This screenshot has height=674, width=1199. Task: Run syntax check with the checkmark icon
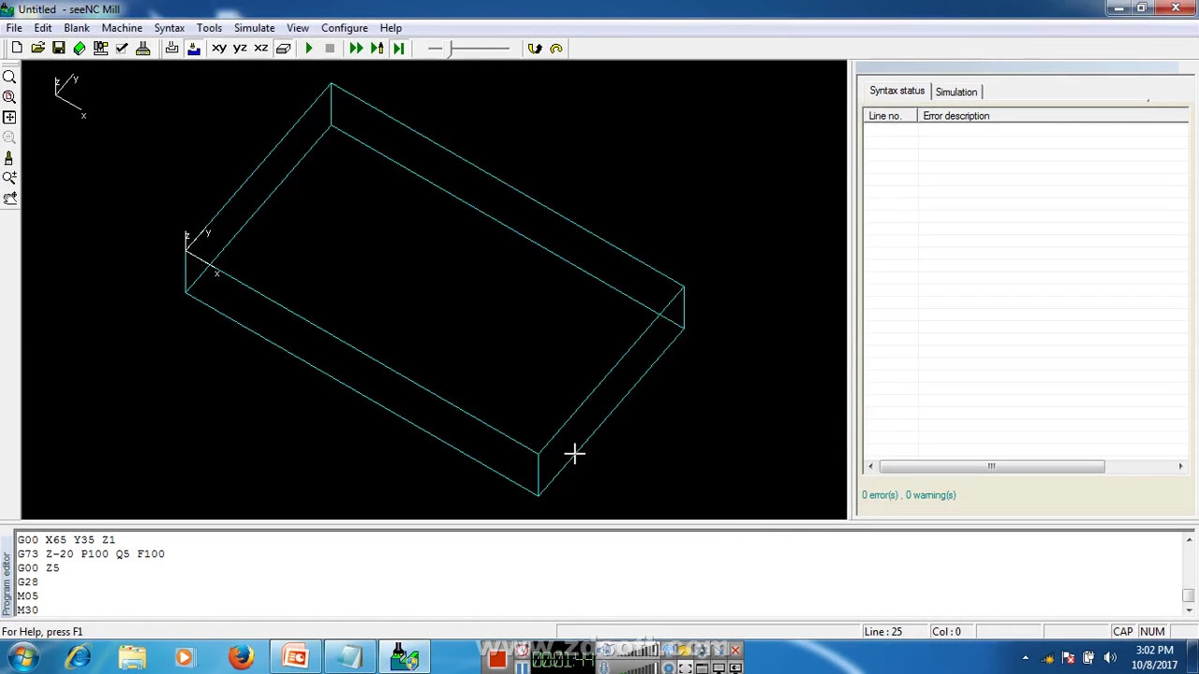coord(122,49)
